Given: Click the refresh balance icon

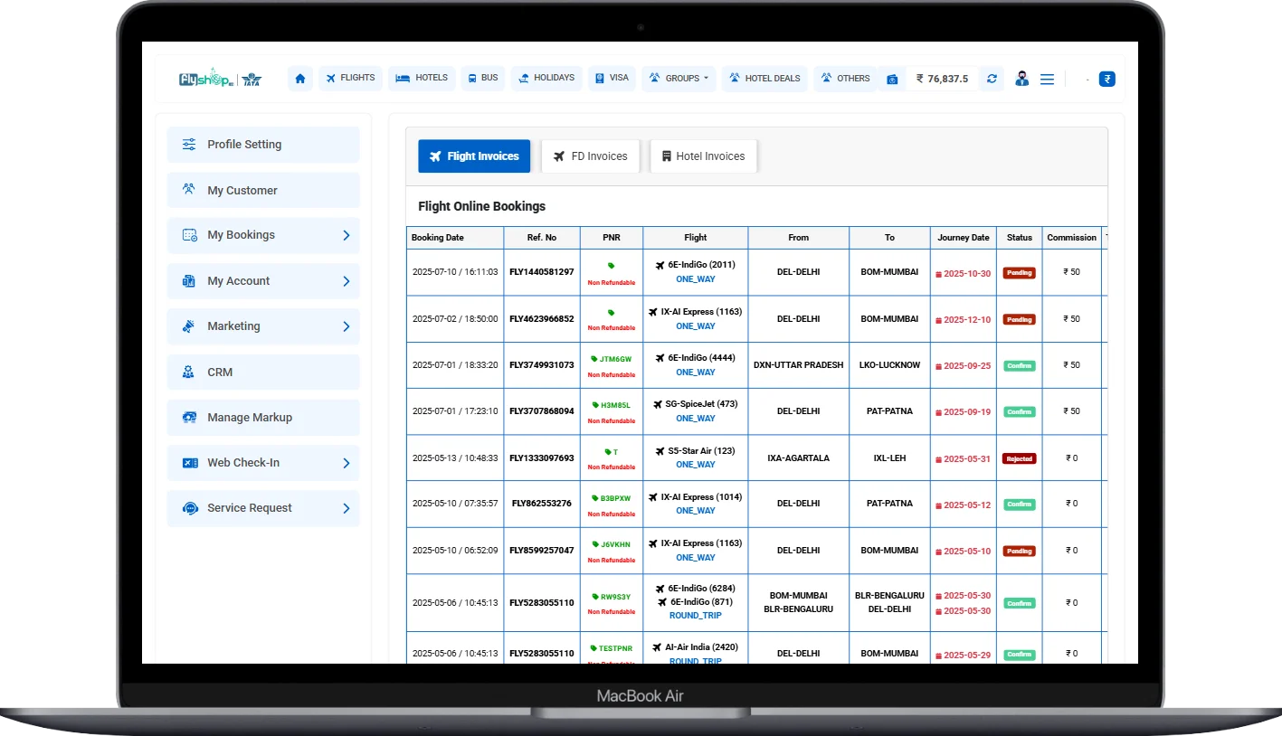Looking at the screenshot, I should pyautogui.click(x=992, y=79).
